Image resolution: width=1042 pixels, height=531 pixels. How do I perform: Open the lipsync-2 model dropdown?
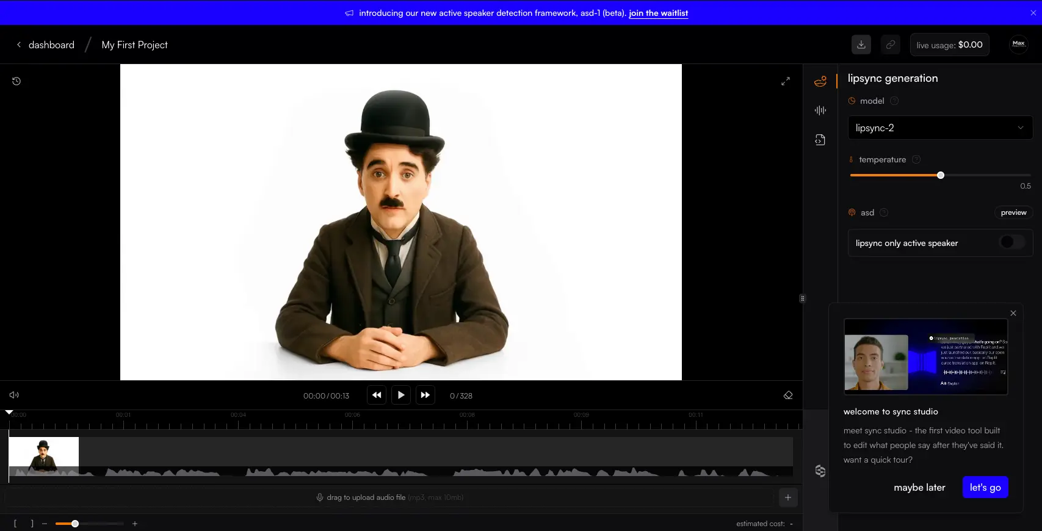940,128
